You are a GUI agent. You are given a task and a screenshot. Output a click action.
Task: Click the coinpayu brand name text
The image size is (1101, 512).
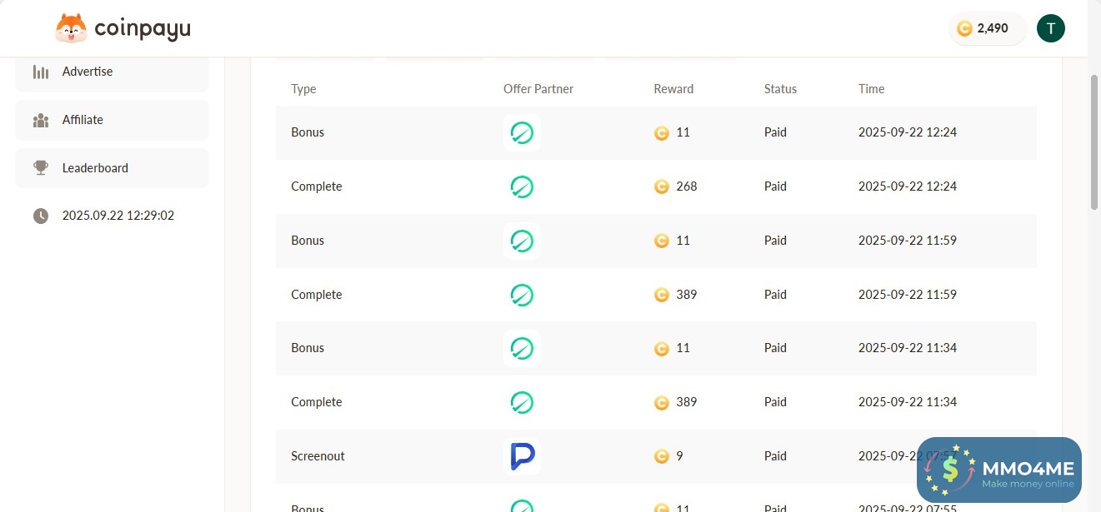[x=143, y=29]
